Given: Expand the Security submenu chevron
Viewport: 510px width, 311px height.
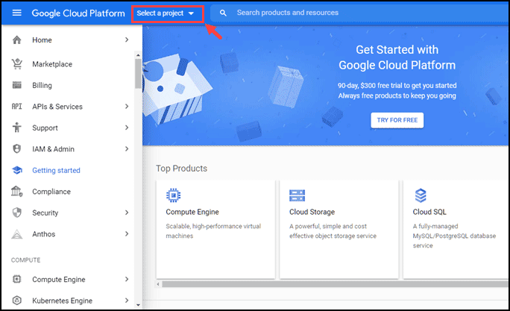Looking at the screenshot, I should point(127,213).
